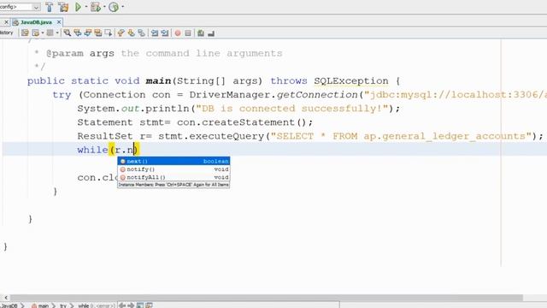
Task: Click the Debug Project icon
Action: pos(96,7)
